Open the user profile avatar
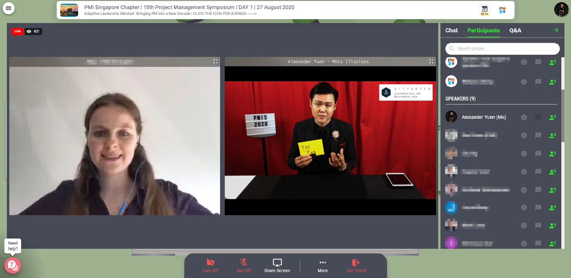571x278 pixels. (561, 9)
